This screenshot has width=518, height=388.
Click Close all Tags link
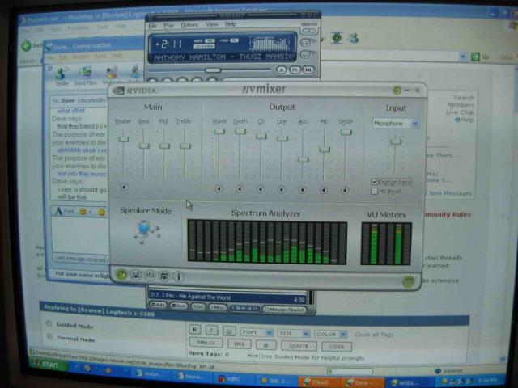(374, 335)
